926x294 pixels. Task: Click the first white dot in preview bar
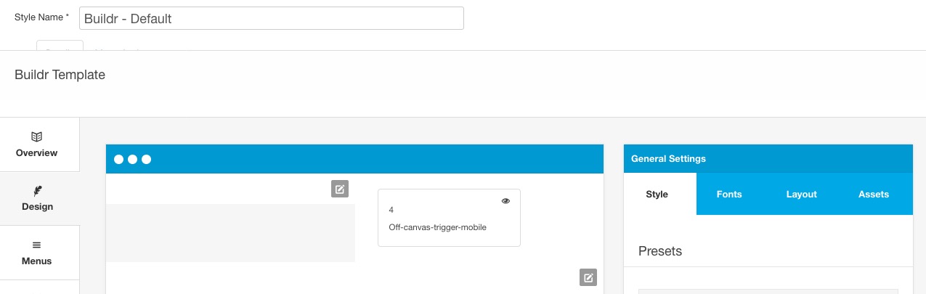119,159
